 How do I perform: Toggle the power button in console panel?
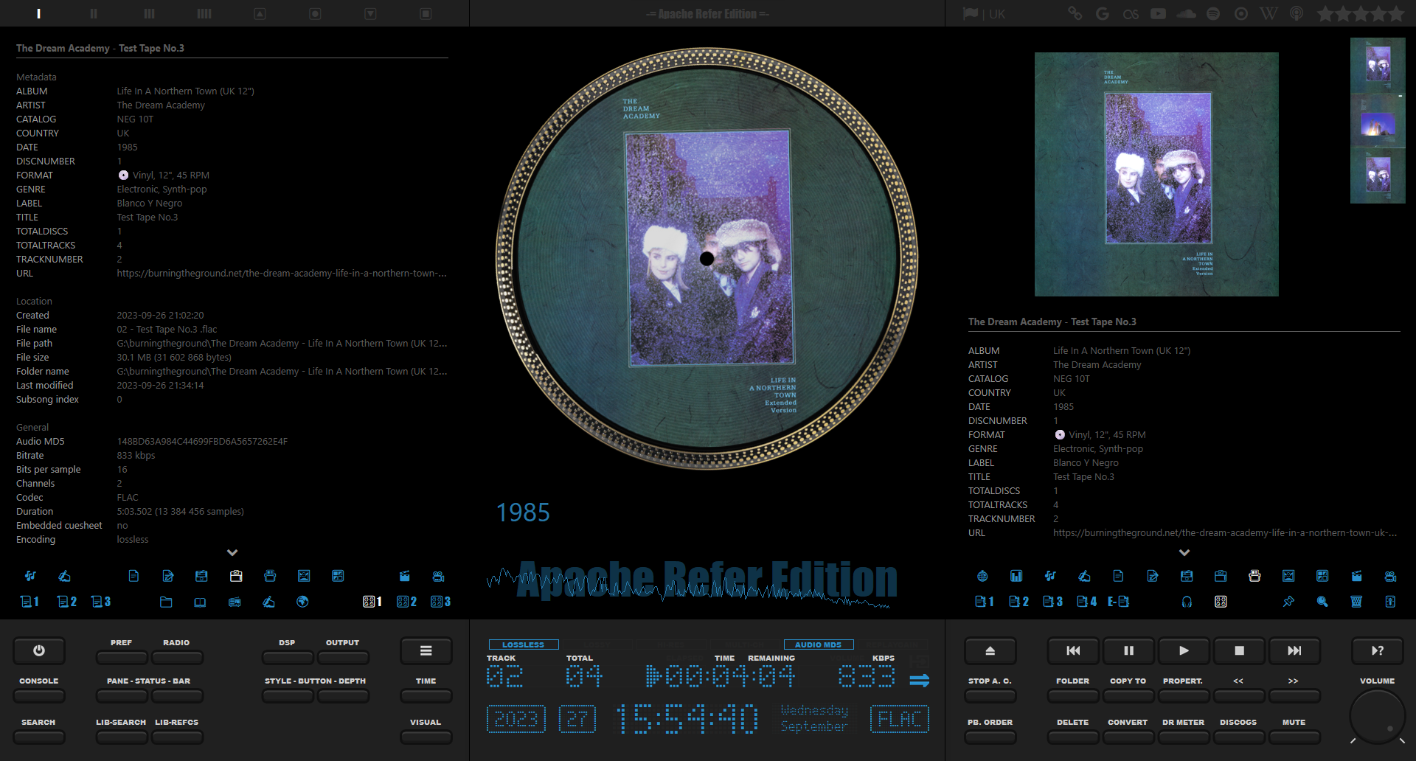click(x=39, y=650)
